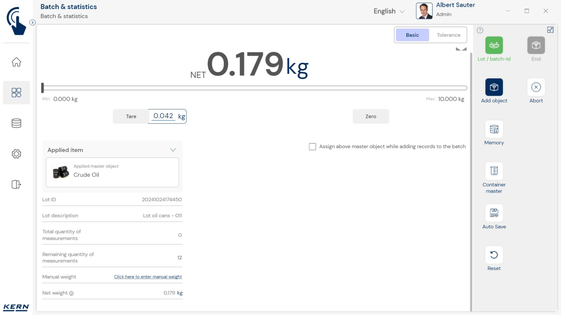Screen dimensions: 561x315
Task: Collapse the Applied item section
Action: [x=173, y=150]
